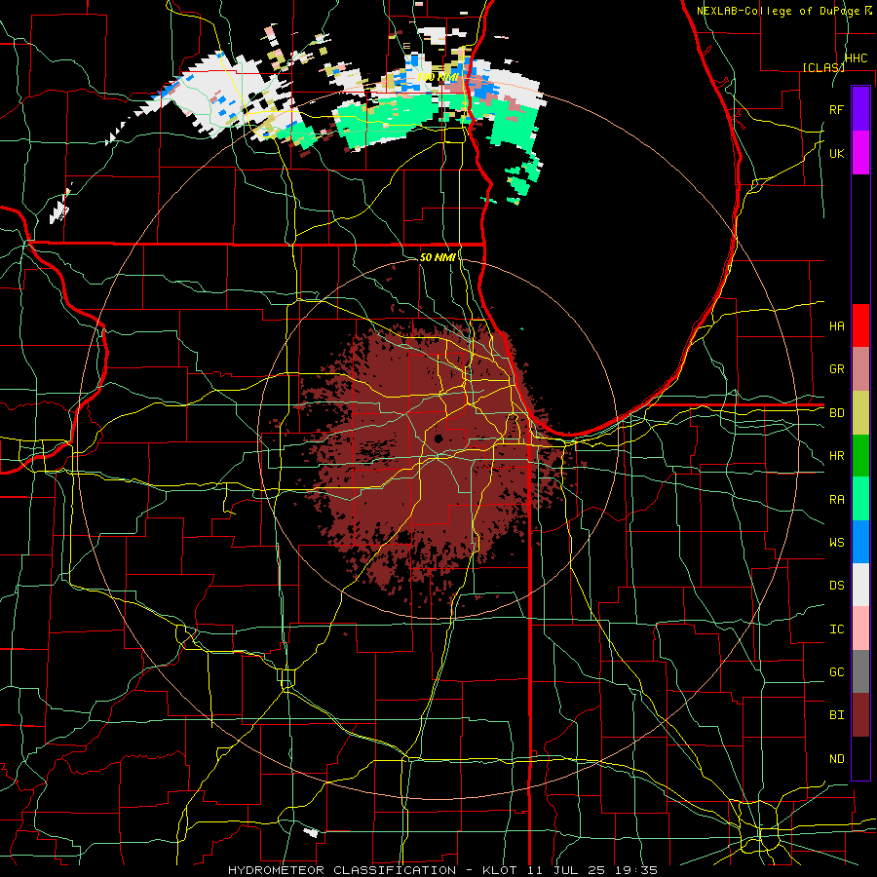Viewport: 877px width, 877px height.
Task: Click the DS legend label
Action: click(836, 585)
